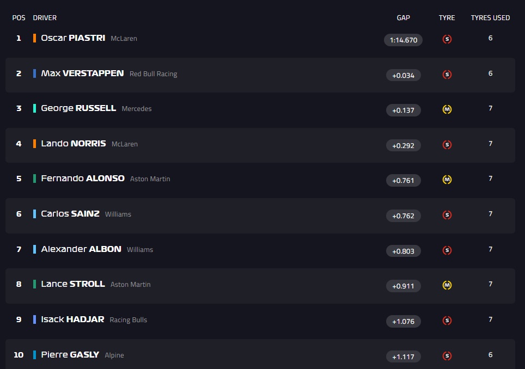Screen dimensions: 525x369
Task: Select the 1:14.670 lap time badge
Action: 403,40
